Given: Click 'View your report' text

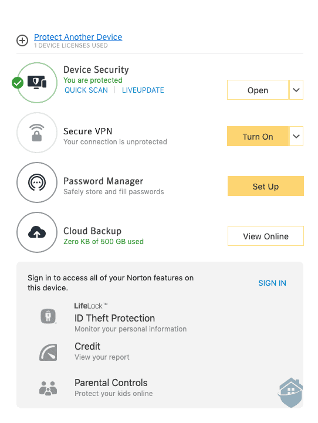Looking at the screenshot, I should pos(102,357).
